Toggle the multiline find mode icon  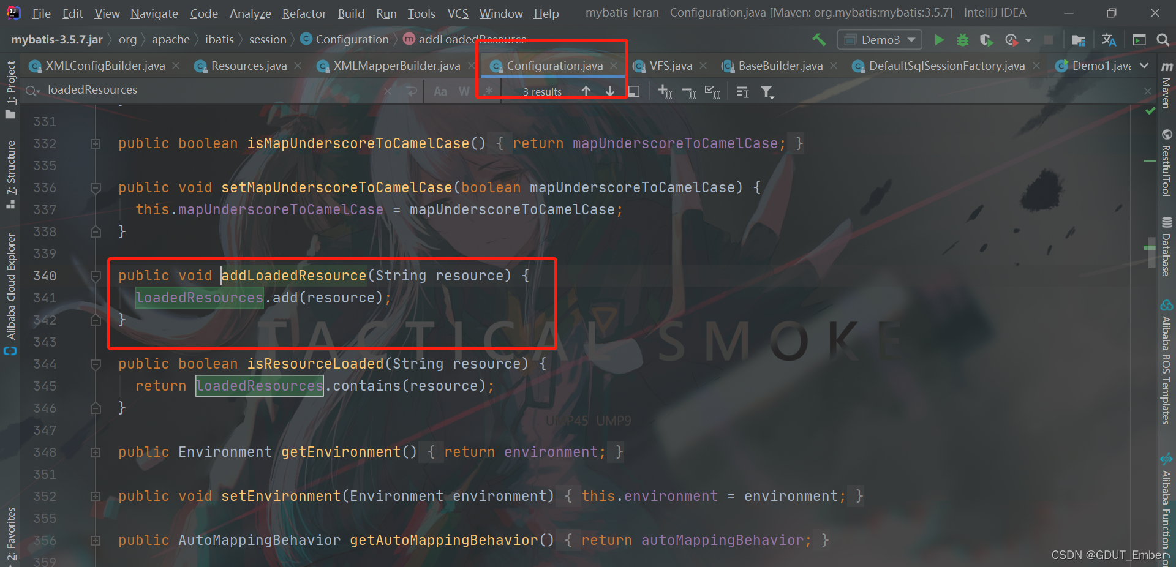(x=742, y=92)
